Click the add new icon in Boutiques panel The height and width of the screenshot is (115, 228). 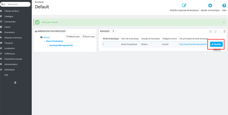pos(211,31)
